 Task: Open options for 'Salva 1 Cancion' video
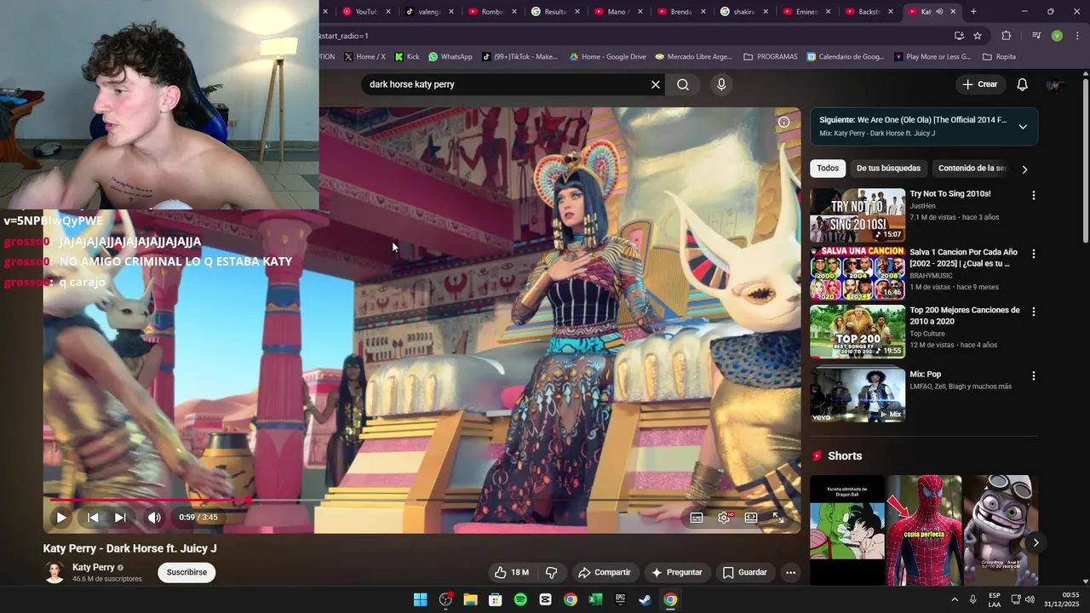(1034, 254)
